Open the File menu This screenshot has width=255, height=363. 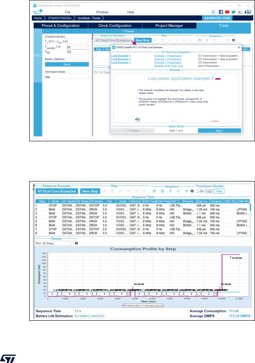click(x=67, y=12)
